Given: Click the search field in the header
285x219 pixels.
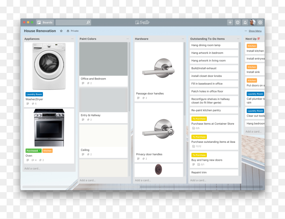Looking at the screenshot, I should (x=73, y=22).
